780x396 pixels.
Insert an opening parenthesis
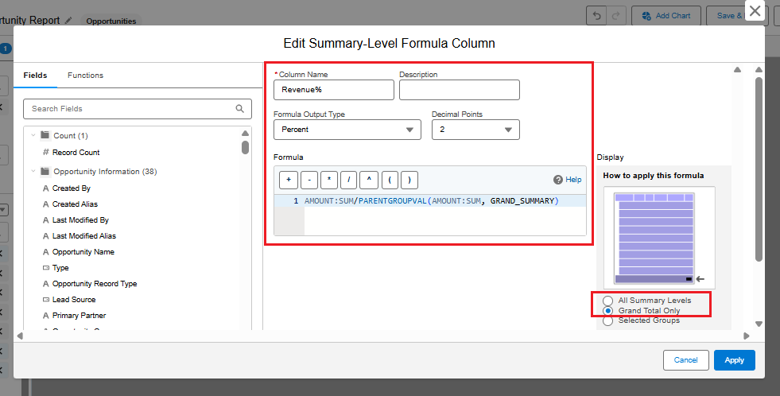point(389,180)
